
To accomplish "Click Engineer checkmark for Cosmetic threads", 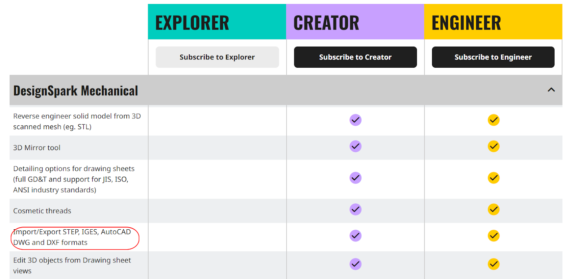I will click(x=493, y=209).
